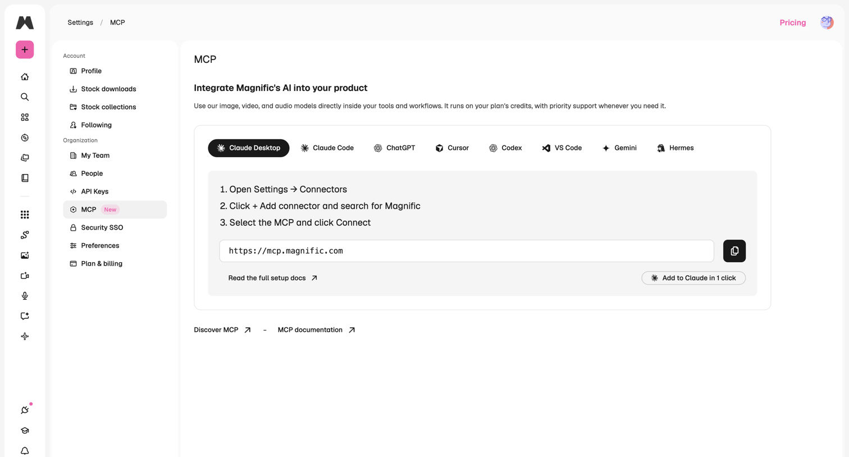The image size is (849, 457).
Task: Select the Claude Desktop tab
Action: point(249,148)
